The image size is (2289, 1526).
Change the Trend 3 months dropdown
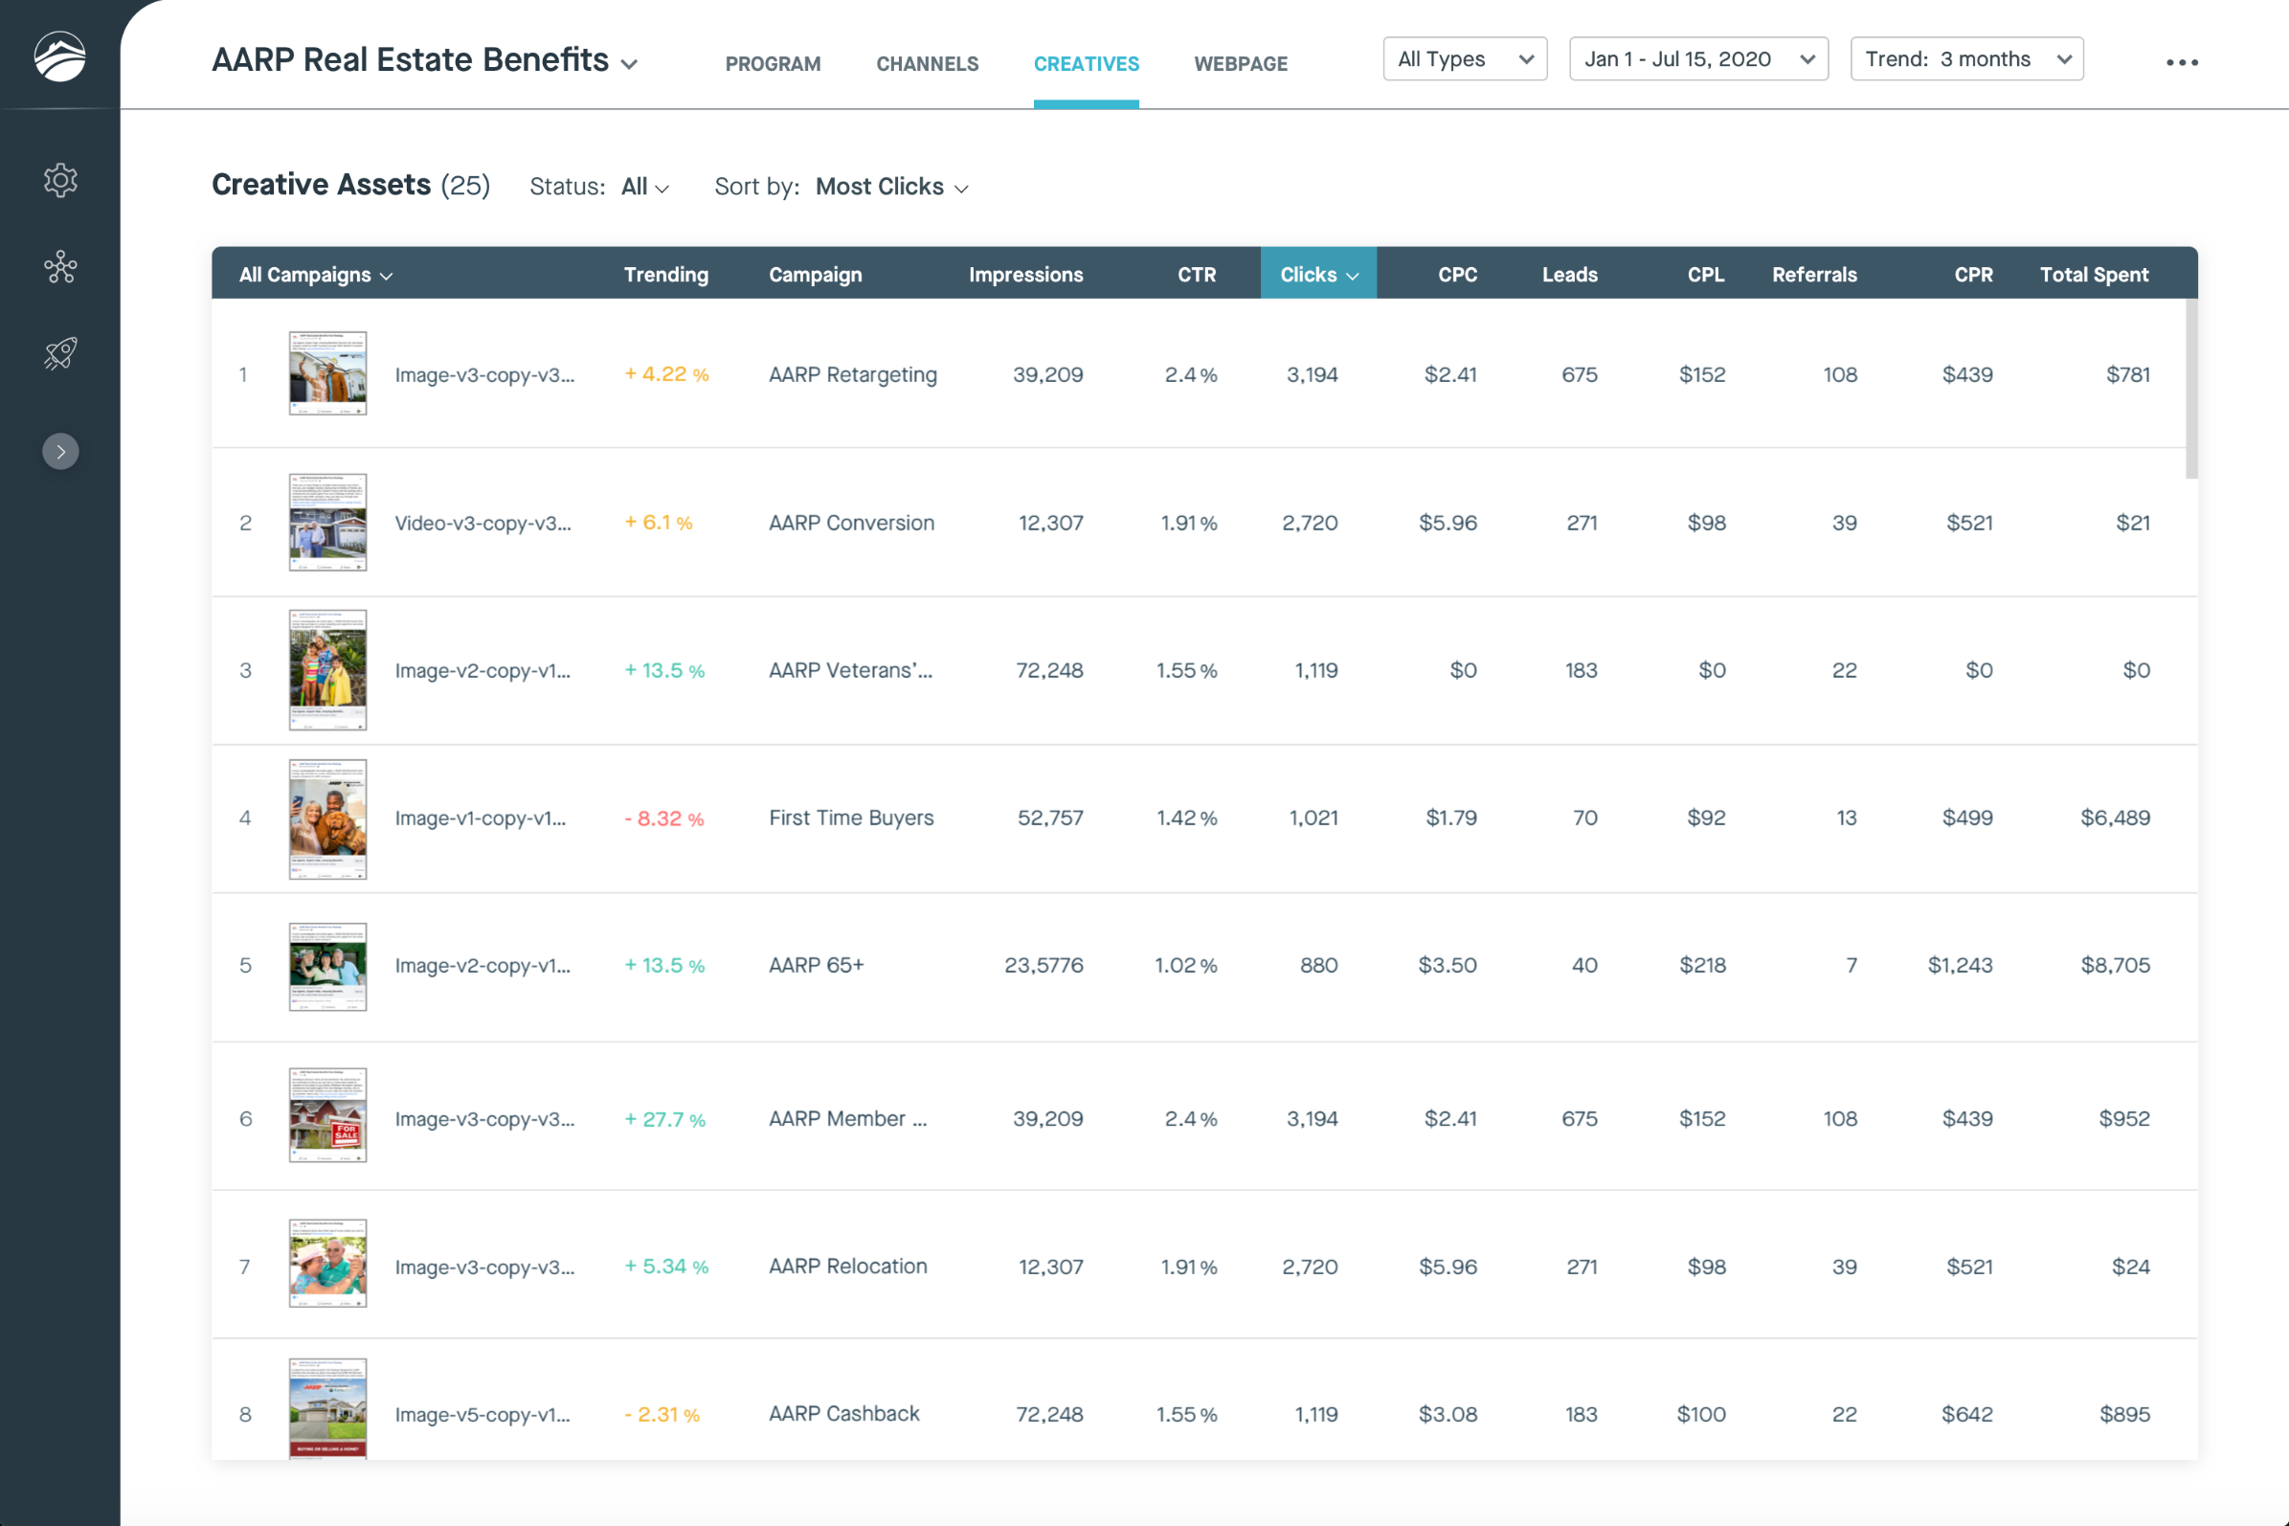(1965, 59)
